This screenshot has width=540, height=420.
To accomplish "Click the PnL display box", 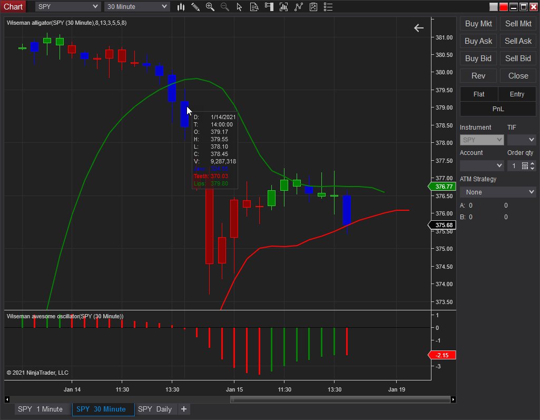I will [498, 109].
